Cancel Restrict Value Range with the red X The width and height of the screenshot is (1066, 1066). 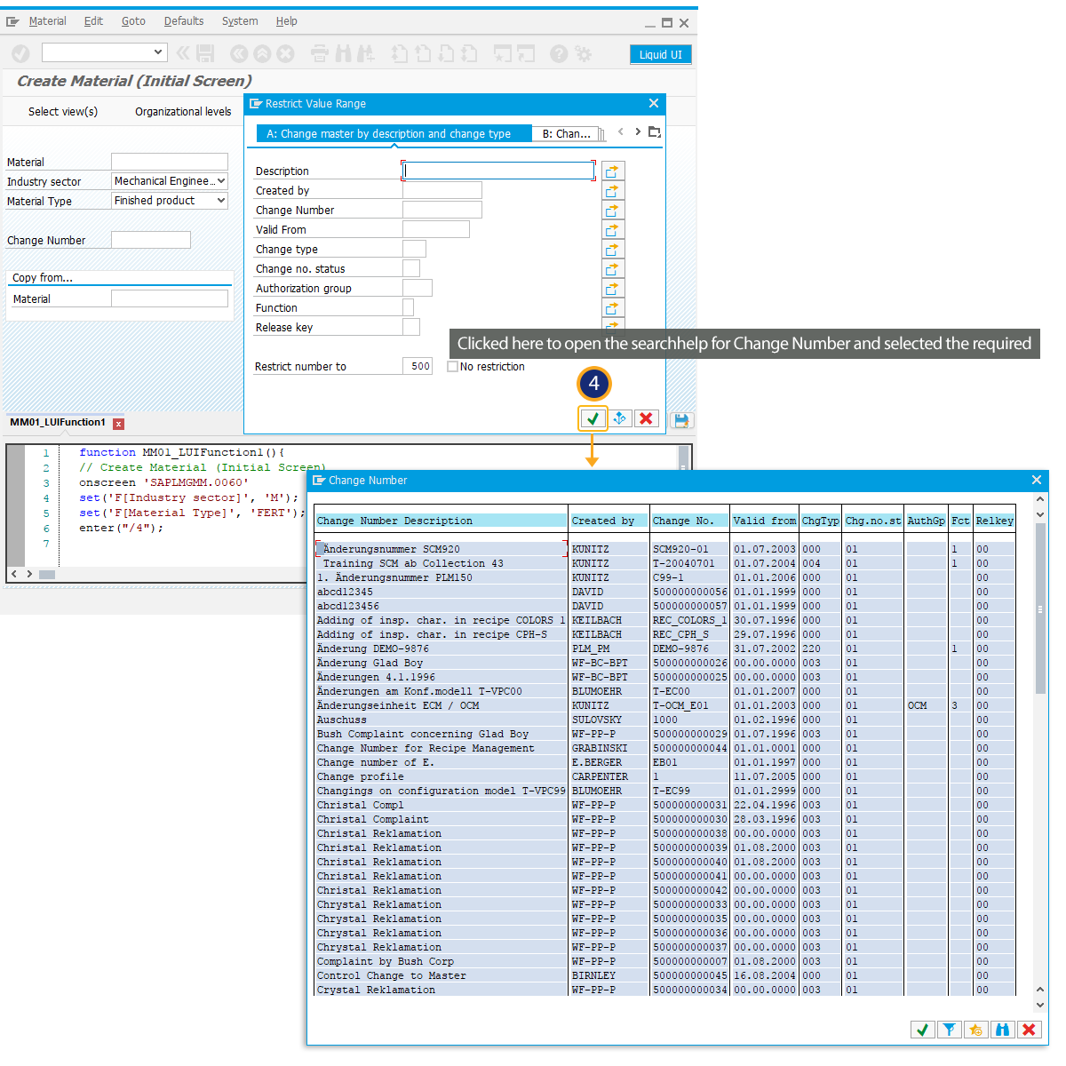point(646,418)
